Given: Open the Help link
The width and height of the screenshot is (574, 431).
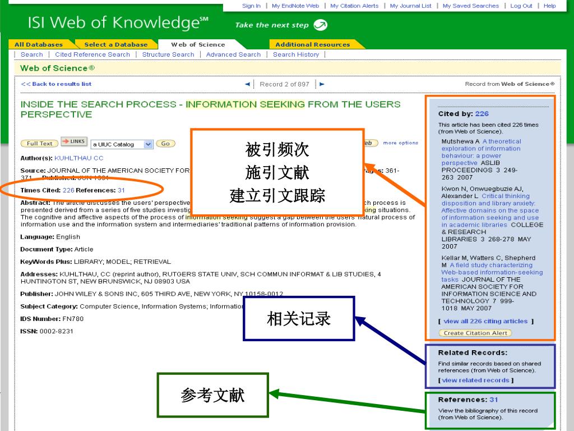Looking at the screenshot, I should 549,6.
